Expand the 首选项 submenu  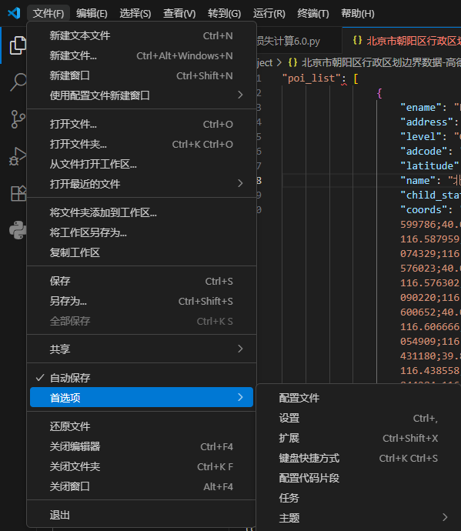(142, 397)
